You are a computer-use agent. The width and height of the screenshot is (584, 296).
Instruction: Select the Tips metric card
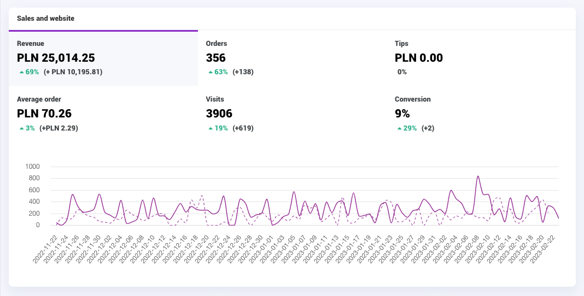click(481, 58)
